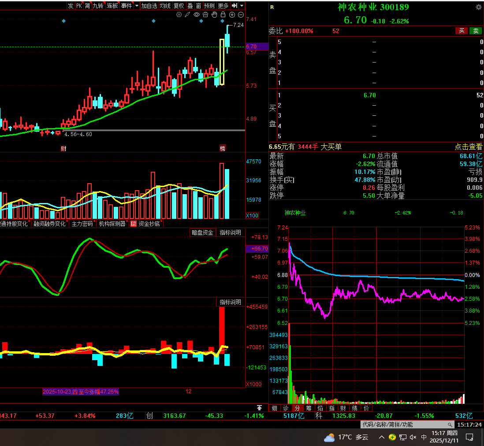Click the 神农种业 300189 stock title
The width and height of the screenshot is (484, 446).
point(373,7)
